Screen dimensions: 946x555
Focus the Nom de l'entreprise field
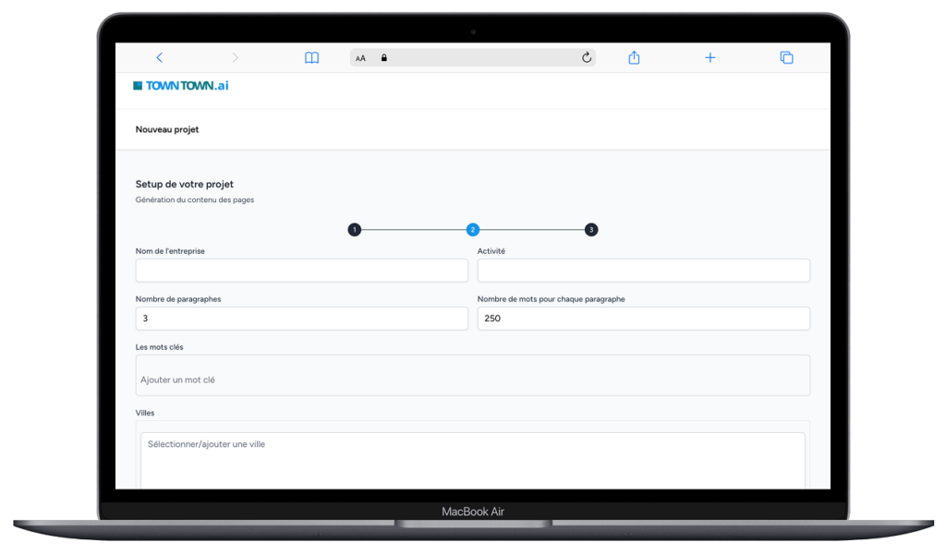[301, 271]
